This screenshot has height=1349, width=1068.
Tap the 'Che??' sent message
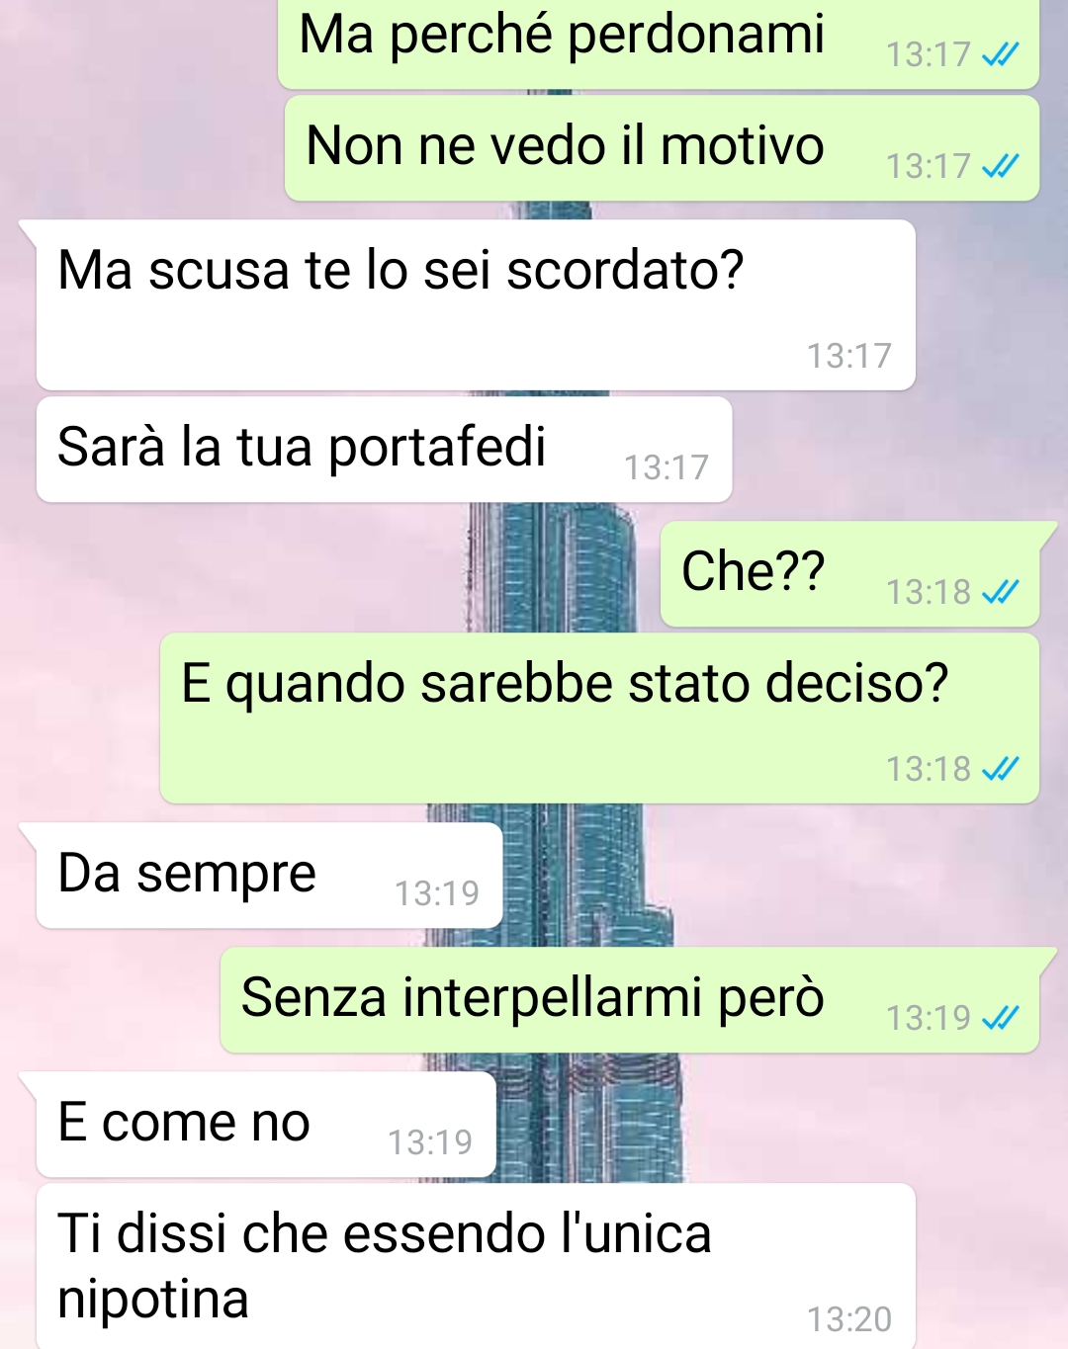click(849, 574)
